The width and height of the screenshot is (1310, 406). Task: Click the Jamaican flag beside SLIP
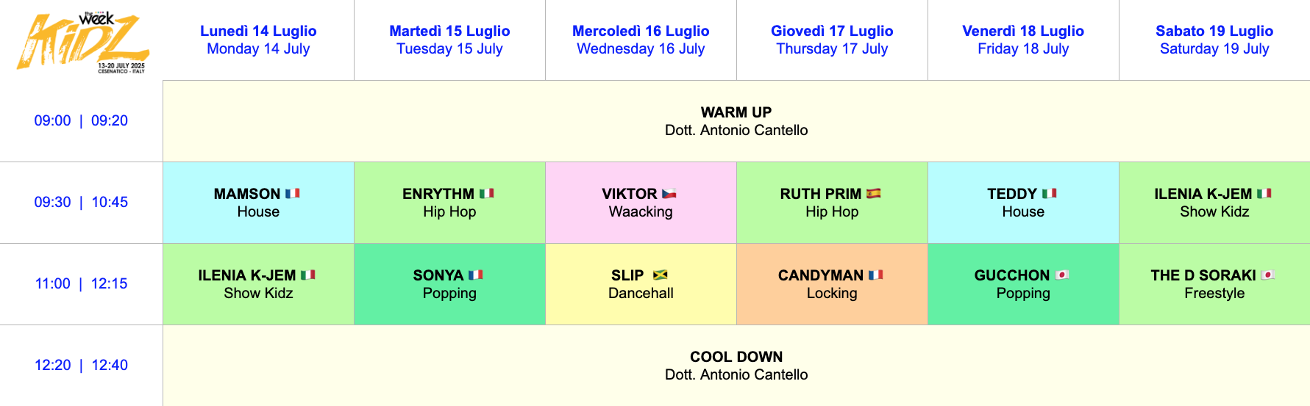[661, 275]
